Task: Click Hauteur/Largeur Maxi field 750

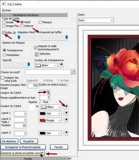Action: pos(33,86)
